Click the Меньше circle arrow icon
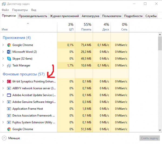Image resolution: width=162 pixels, height=144 pixels. 4,138
